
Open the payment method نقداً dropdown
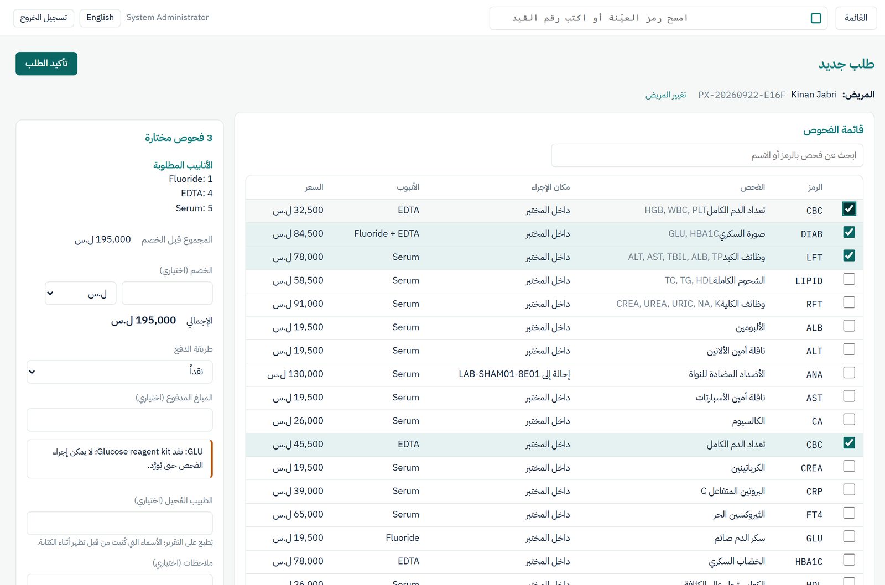(x=119, y=372)
